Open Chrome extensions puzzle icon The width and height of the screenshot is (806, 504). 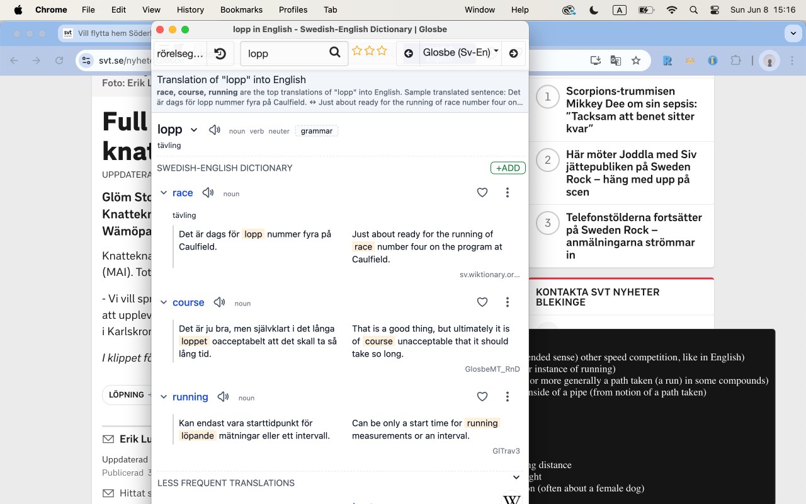[735, 60]
